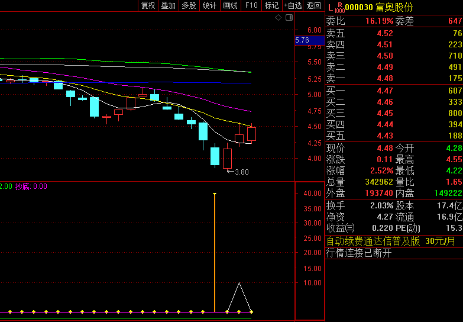Click the 内盘 value 149222
463x322 pixels.
pos(448,194)
